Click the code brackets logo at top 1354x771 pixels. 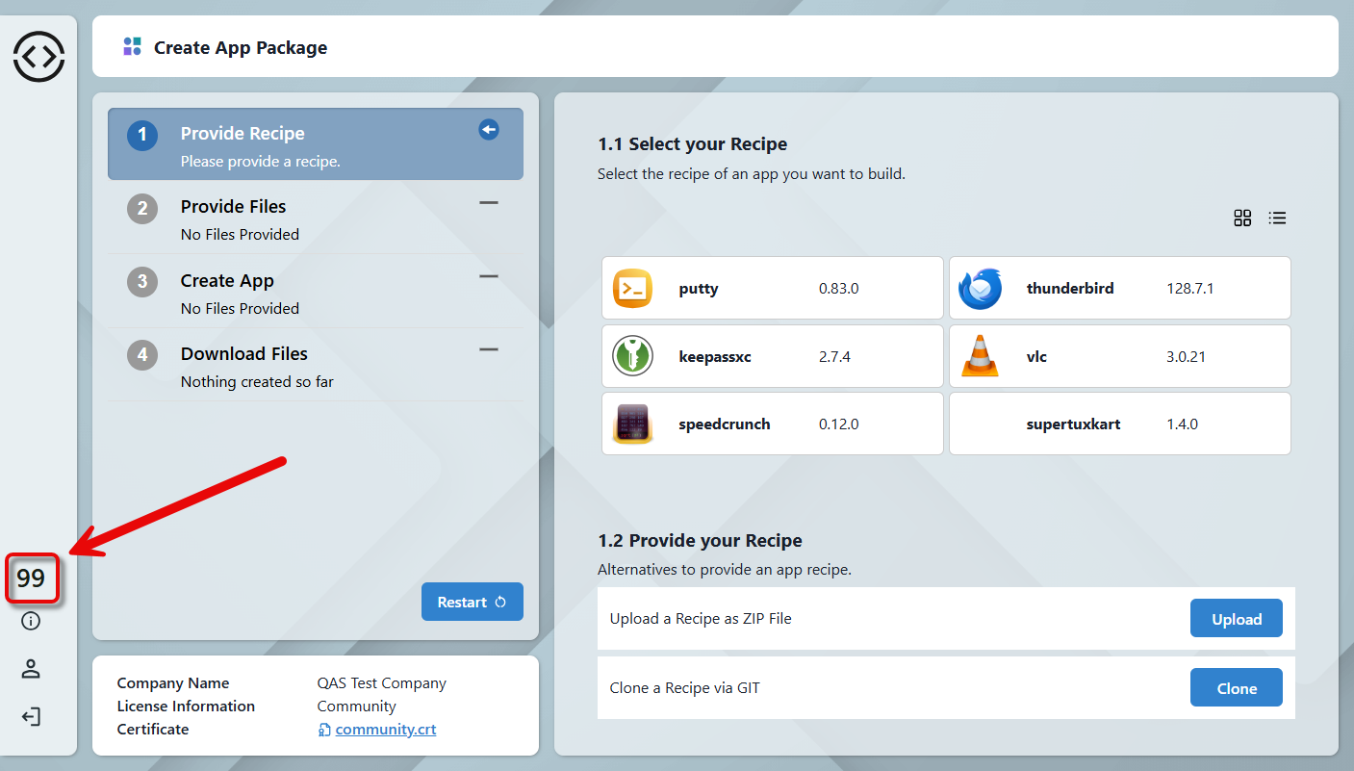[x=39, y=56]
